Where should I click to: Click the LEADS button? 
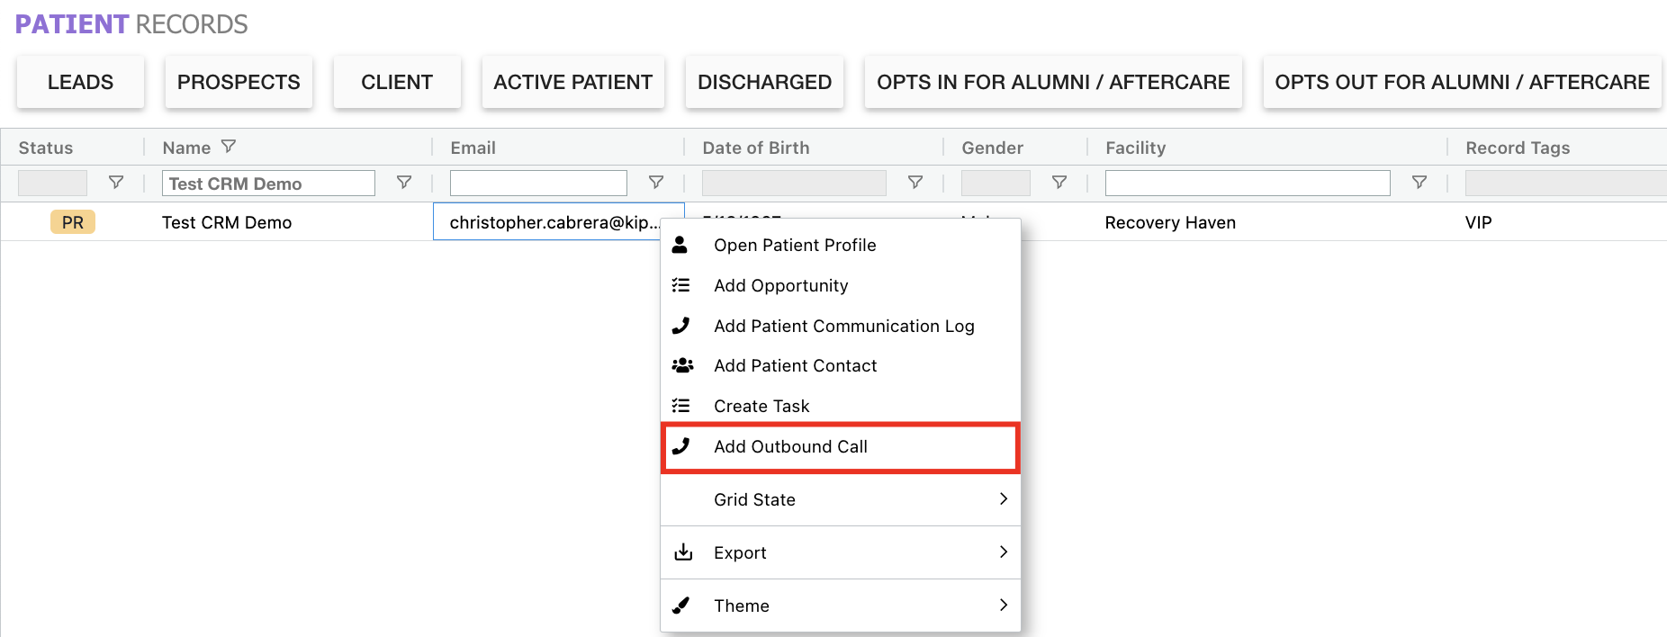click(80, 82)
